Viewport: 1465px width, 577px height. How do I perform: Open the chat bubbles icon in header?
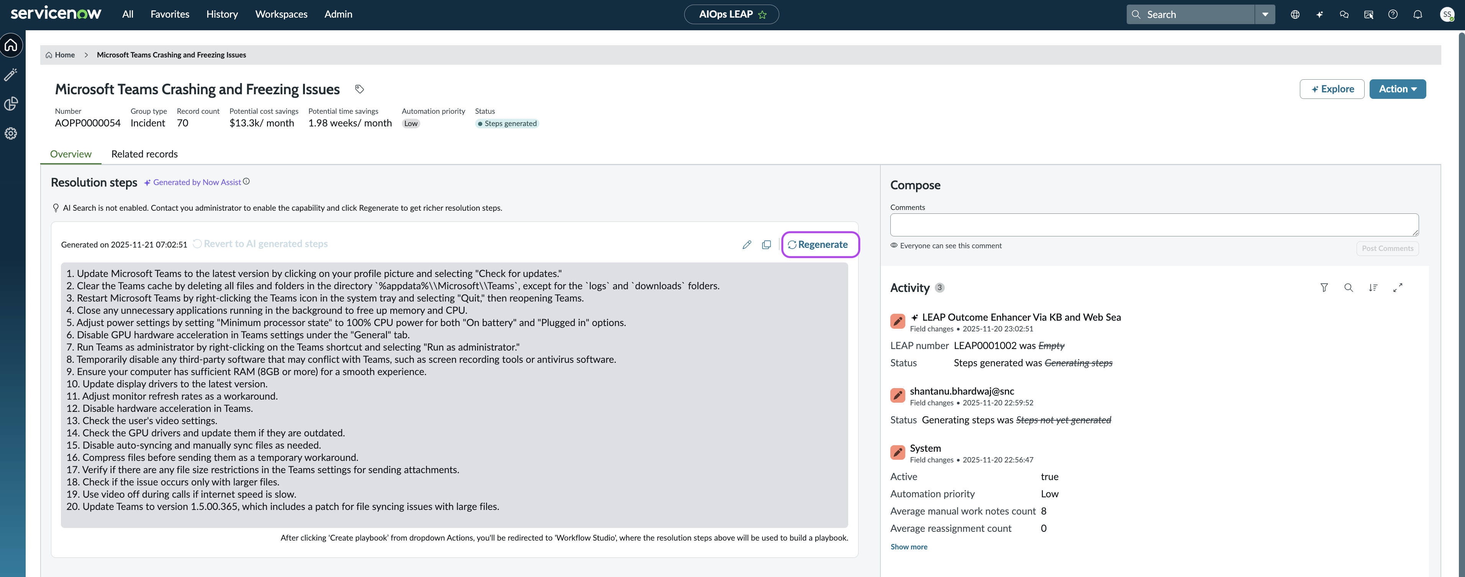1344,15
